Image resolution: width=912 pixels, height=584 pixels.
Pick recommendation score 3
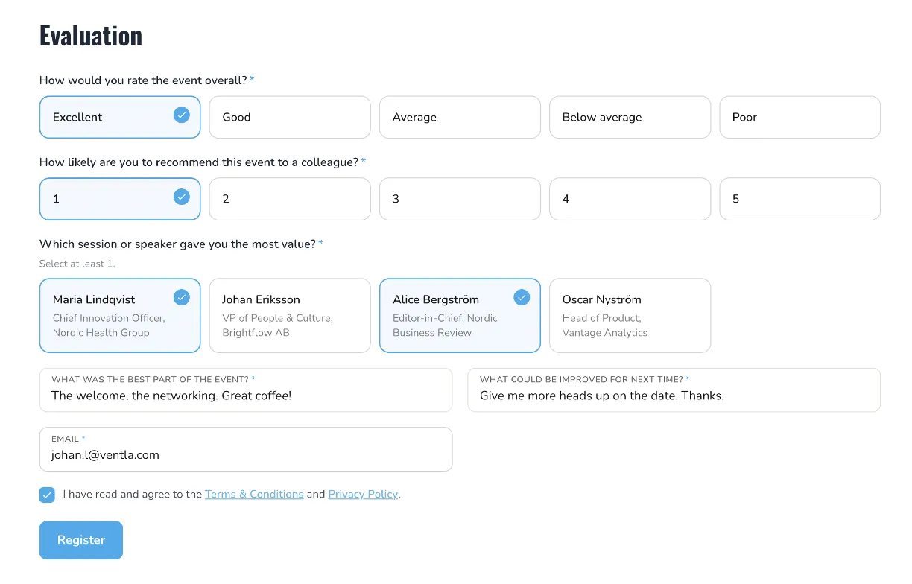click(460, 199)
